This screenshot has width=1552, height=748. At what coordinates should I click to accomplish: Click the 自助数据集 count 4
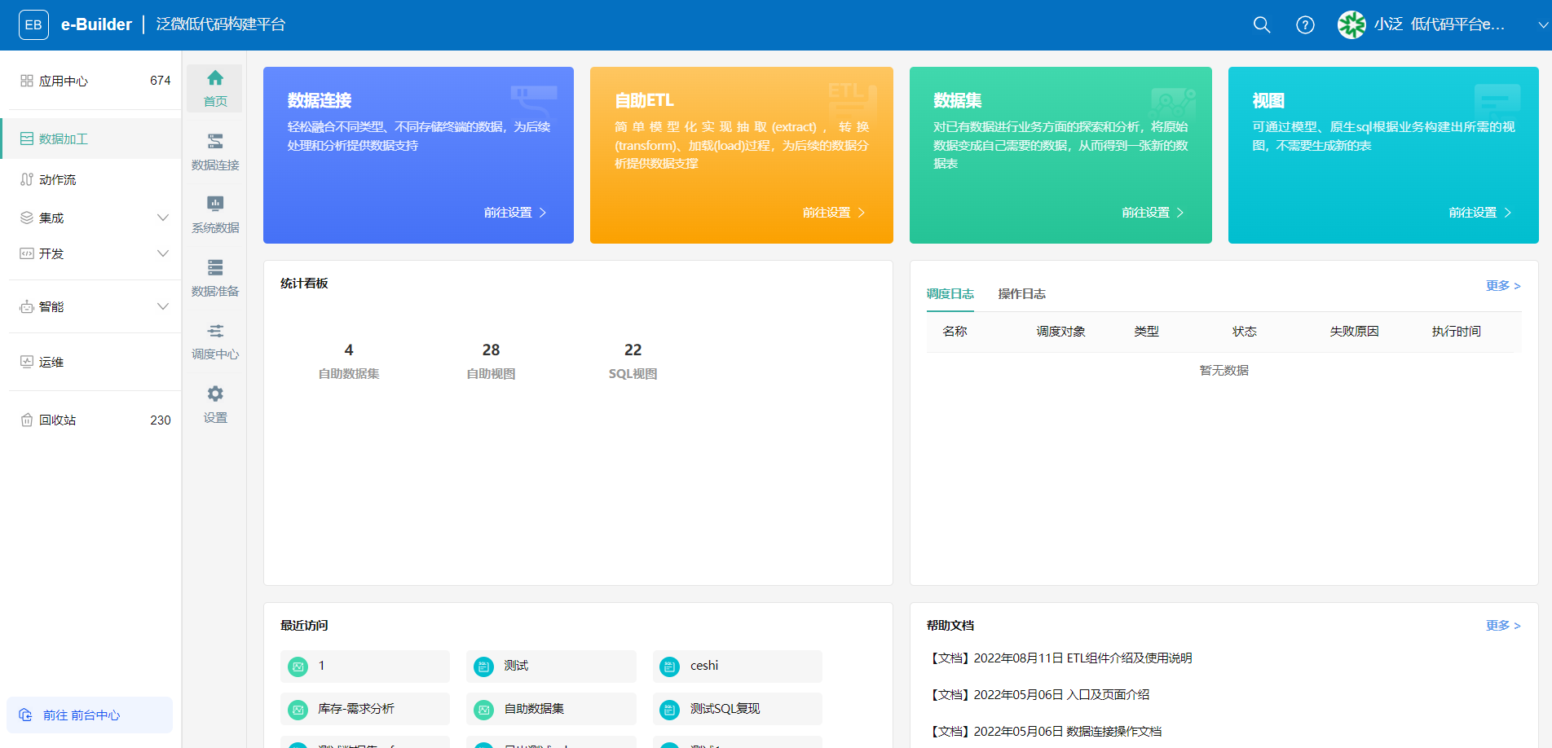click(349, 350)
